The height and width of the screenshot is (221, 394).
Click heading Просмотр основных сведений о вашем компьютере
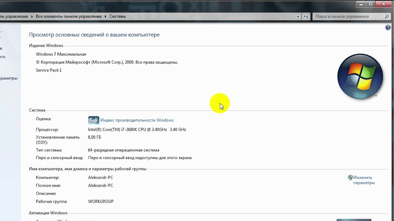(x=94, y=35)
